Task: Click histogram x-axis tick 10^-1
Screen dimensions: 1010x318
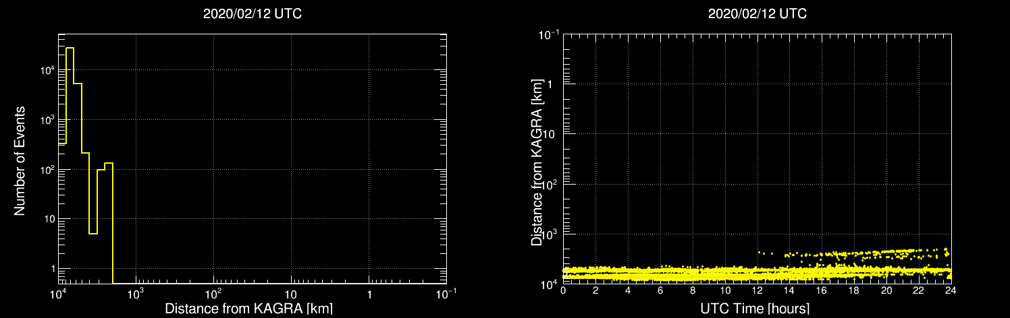Action: pos(446,294)
